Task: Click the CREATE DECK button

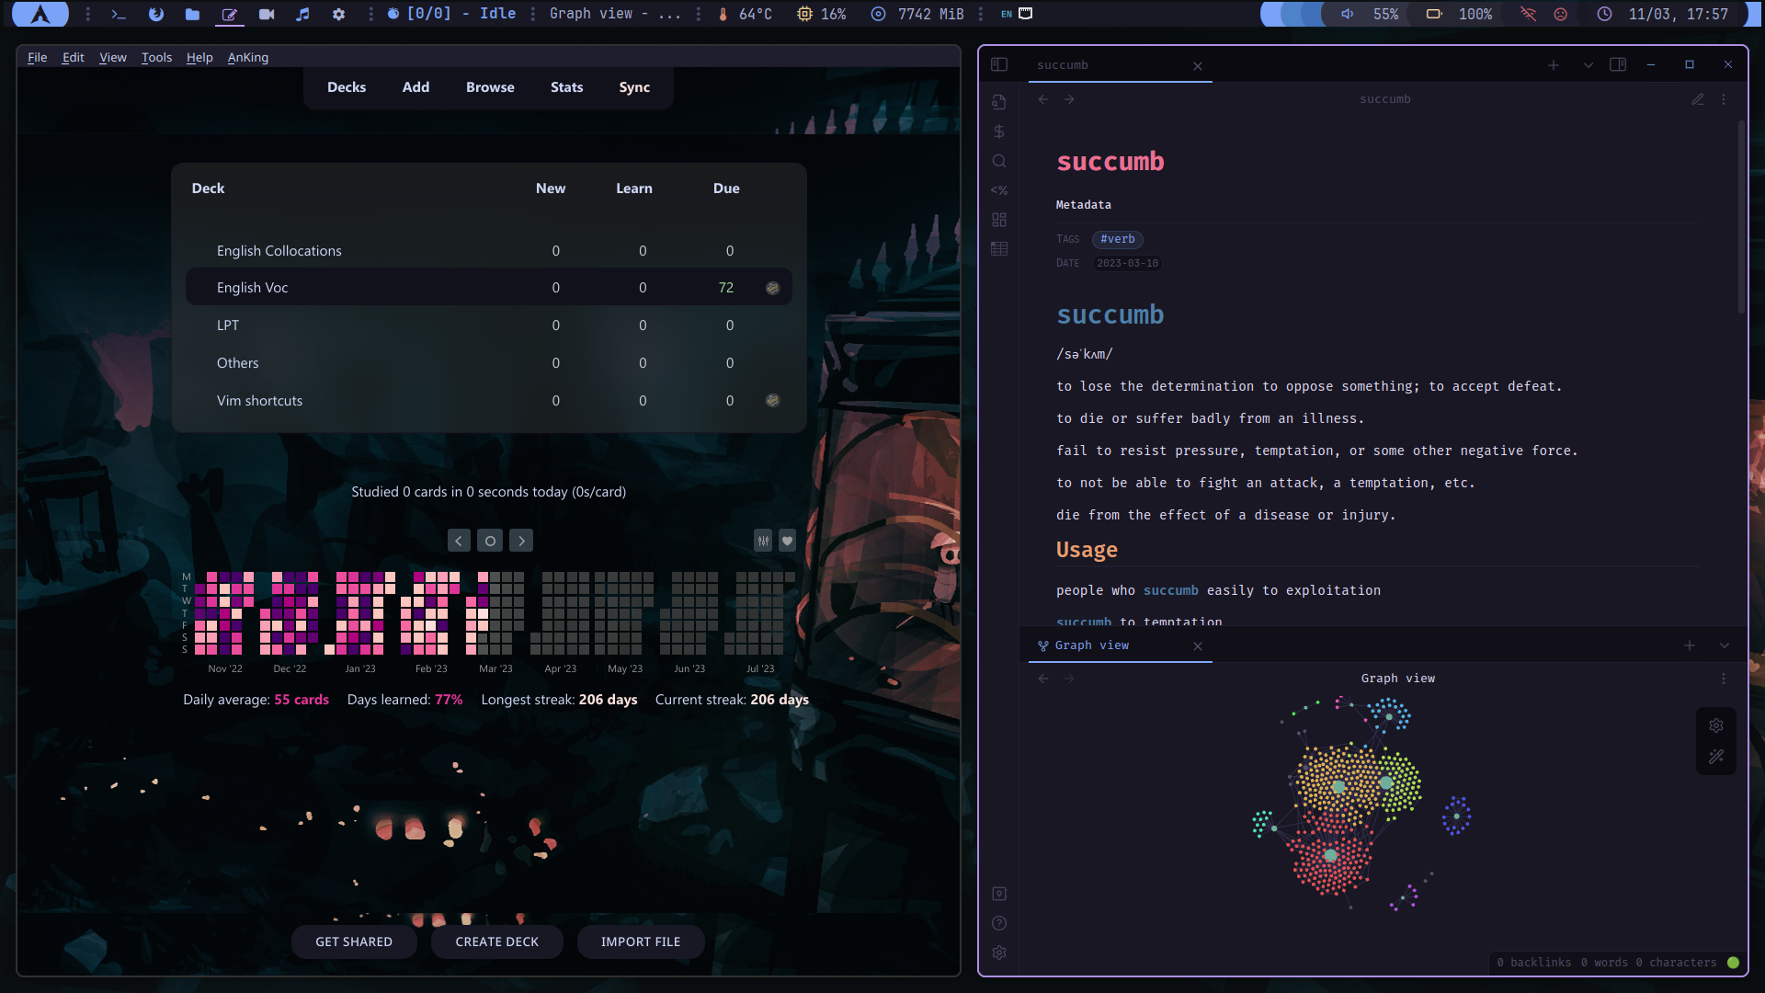Action: (x=496, y=942)
